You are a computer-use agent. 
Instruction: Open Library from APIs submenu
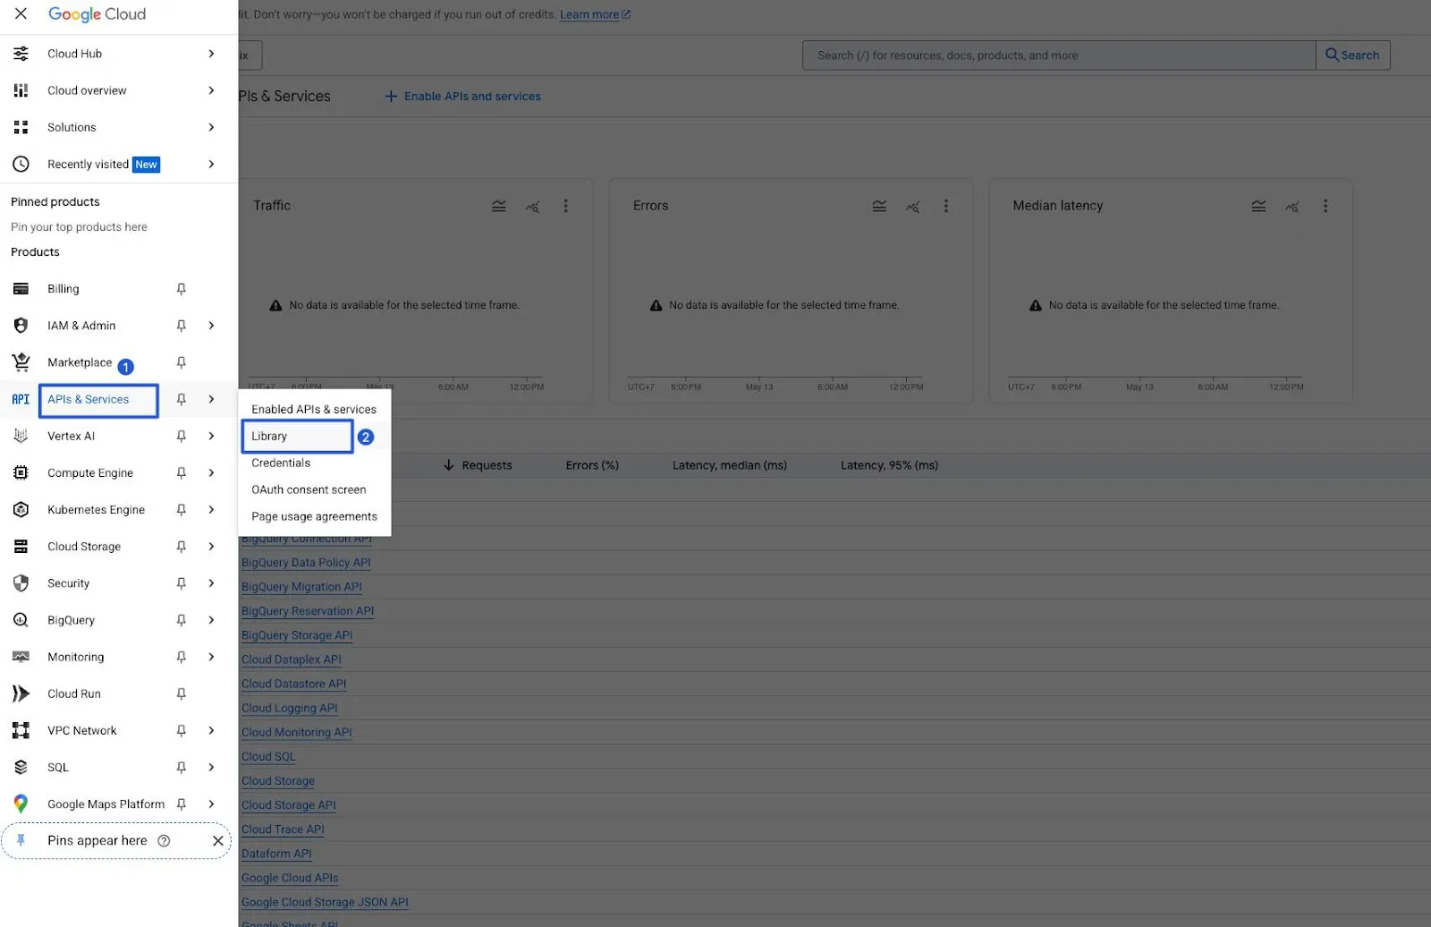297,436
